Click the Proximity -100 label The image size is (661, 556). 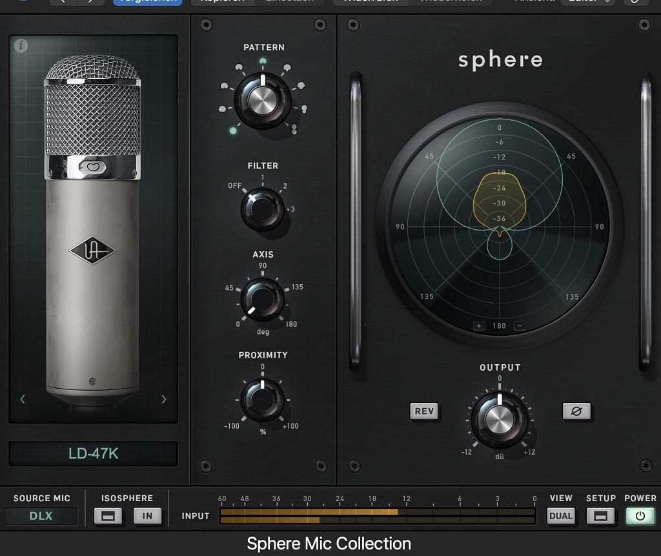(232, 426)
